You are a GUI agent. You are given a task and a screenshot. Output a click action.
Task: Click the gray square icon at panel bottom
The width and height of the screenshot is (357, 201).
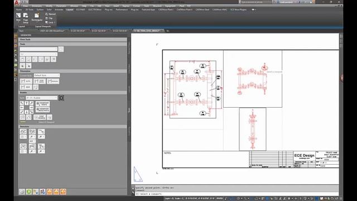(22, 192)
